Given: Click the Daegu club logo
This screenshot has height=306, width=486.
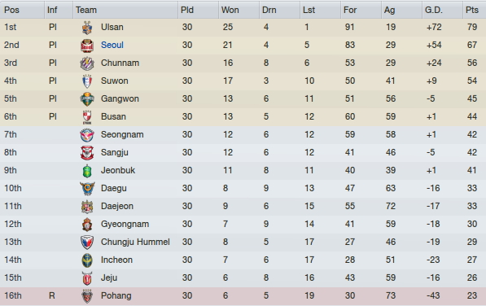Looking at the screenshot, I should [87, 189].
